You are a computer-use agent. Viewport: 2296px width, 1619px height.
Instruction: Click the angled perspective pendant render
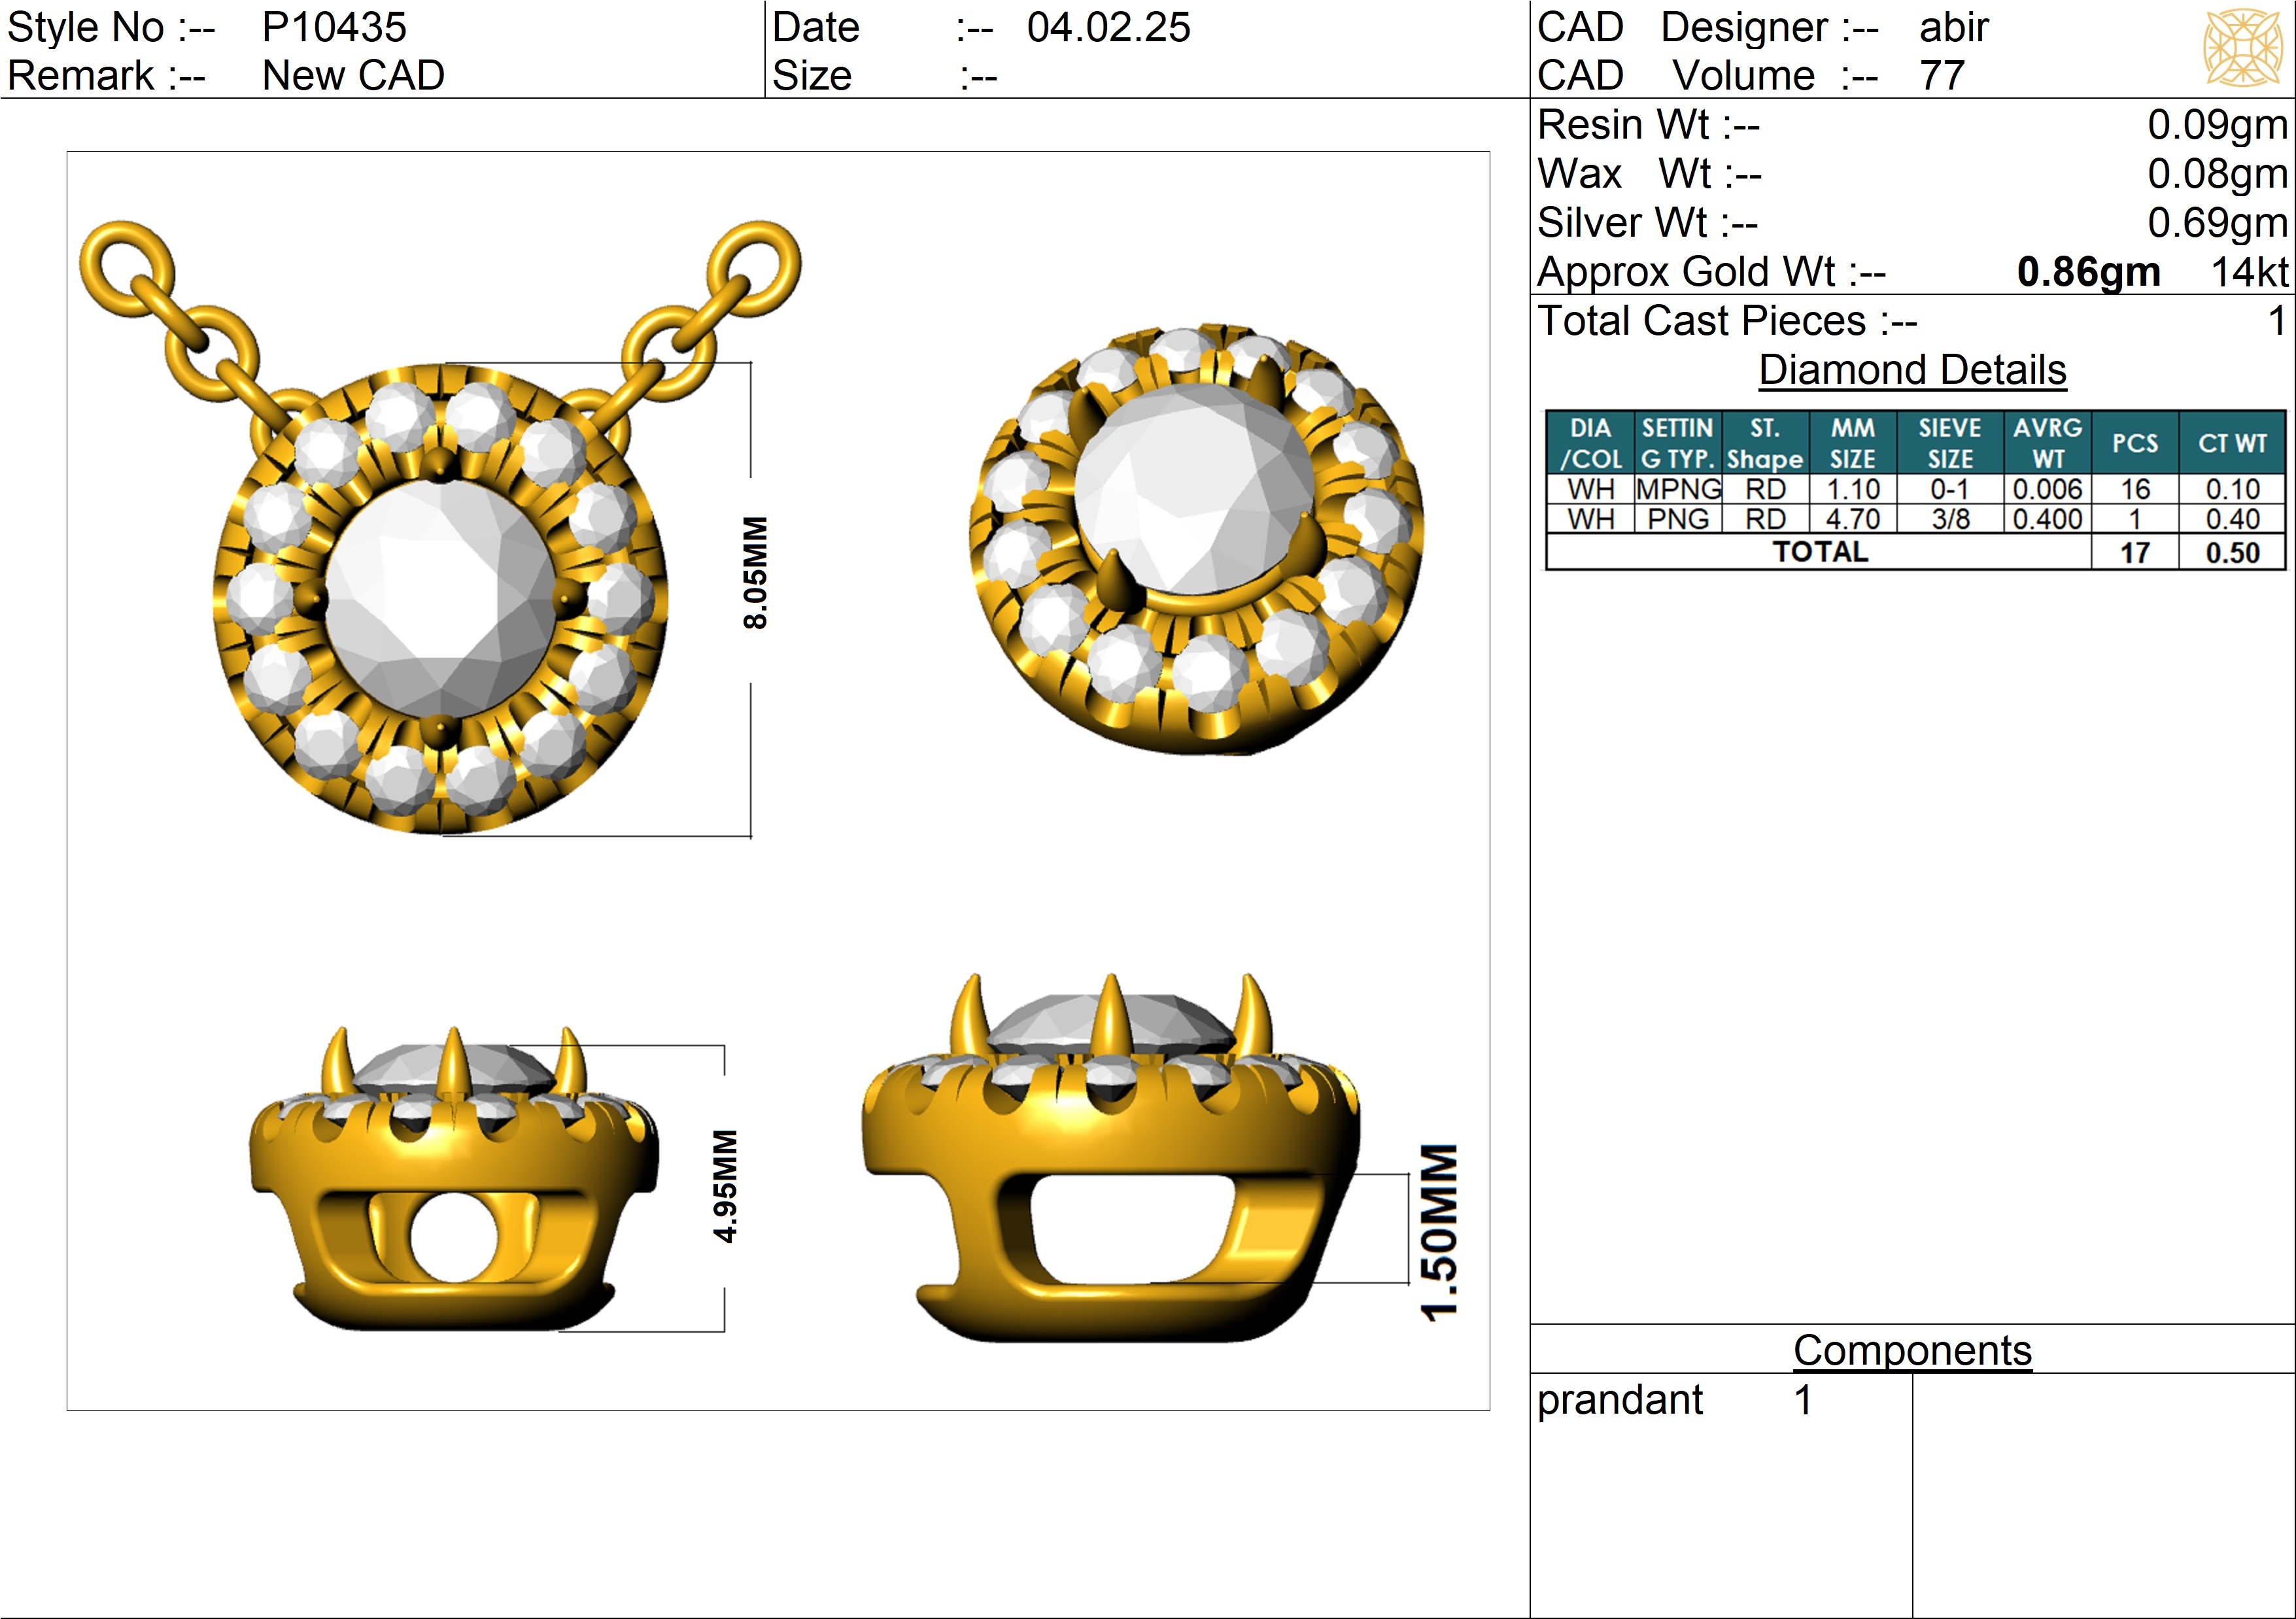click(x=1197, y=540)
